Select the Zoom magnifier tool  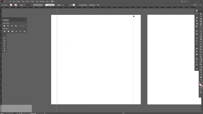201,80
